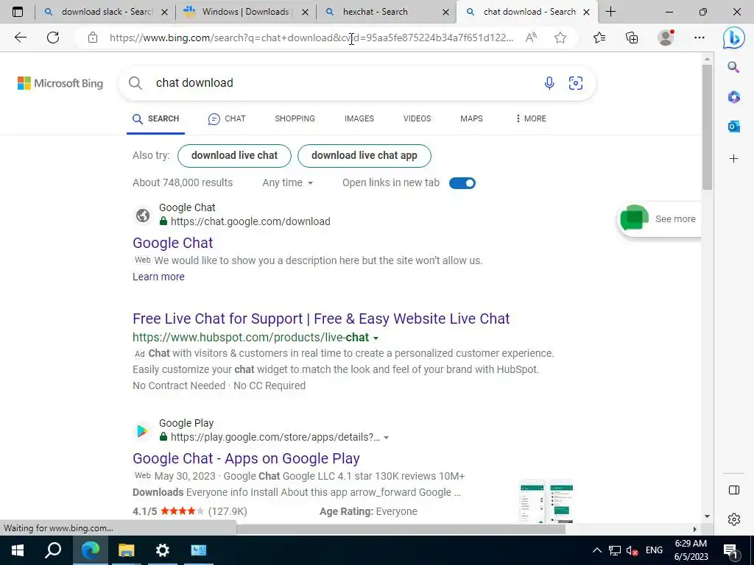Search using an image camera icon
This screenshot has width=754, height=565.
(576, 83)
